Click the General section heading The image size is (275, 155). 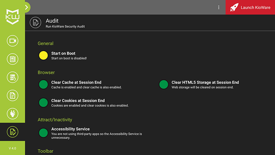[x=45, y=44]
